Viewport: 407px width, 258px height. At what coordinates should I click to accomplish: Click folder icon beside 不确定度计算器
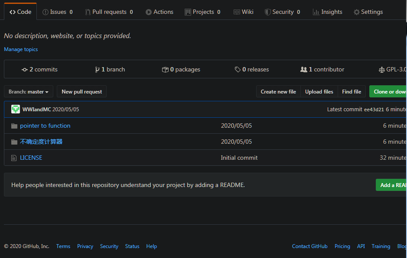(x=14, y=142)
